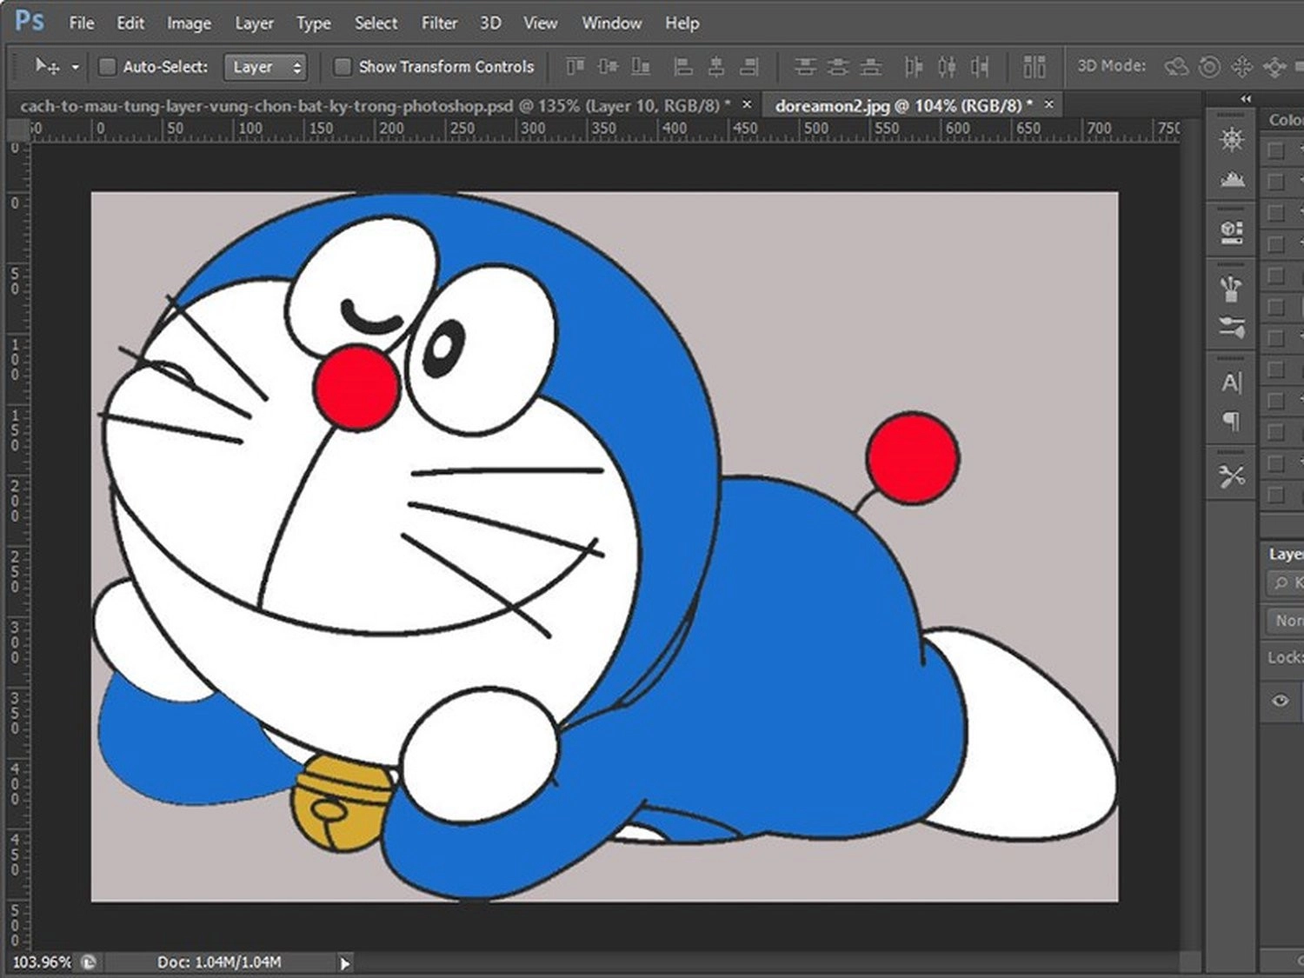Open the layer blend mode dropdown

coord(1285,621)
